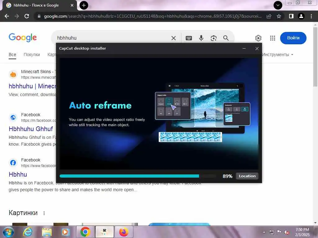Click the Location button in CapCut installer
318x238 pixels.
(x=247, y=176)
